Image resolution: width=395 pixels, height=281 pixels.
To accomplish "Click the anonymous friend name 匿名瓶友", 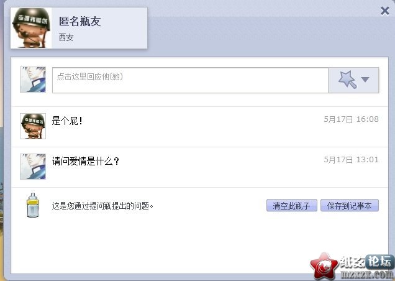I will pos(80,21).
